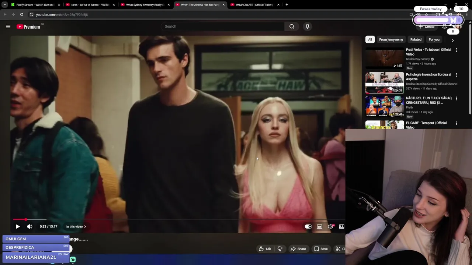Show more filter chips with the arrow

tap(452, 40)
